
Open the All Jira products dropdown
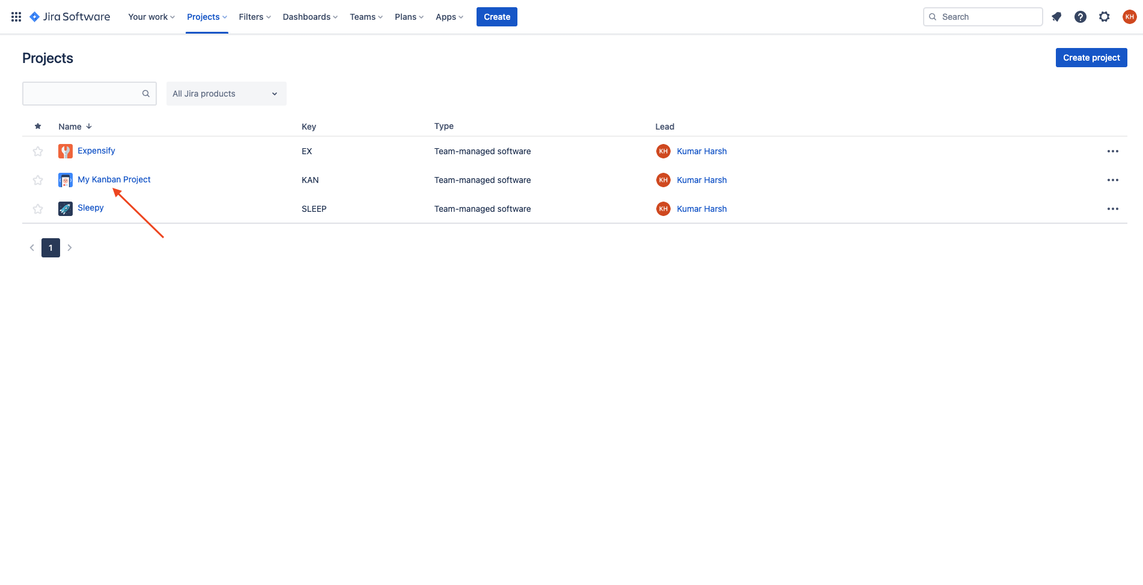226,93
